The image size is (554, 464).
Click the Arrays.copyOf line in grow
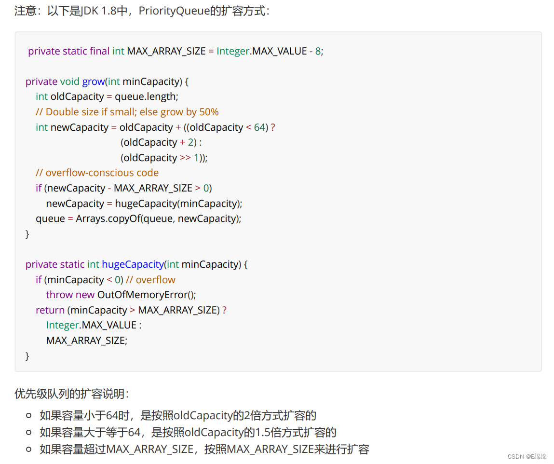tap(138, 218)
